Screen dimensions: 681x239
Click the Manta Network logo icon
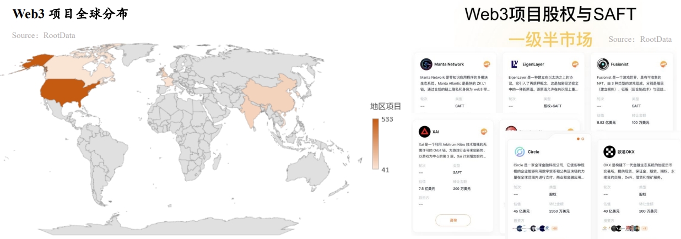[426, 64]
